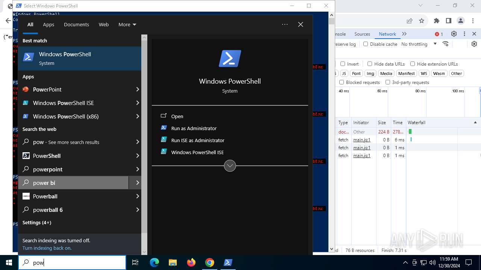Launch Firefox from taskbar
Image resolution: width=481 pixels, height=270 pixels.
point(191,262)
